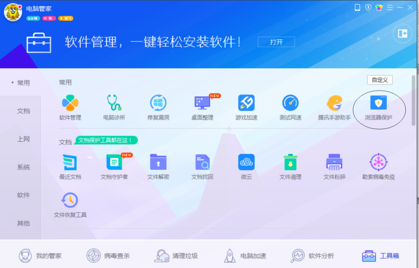Open 修复漏洞 tool

158,103
